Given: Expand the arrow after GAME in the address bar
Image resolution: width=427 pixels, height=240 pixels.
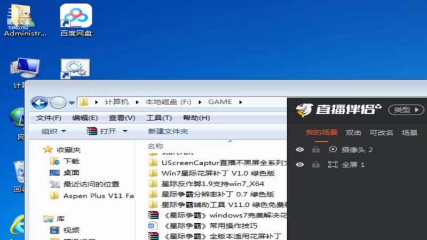Looking at the screenshot, I should coord(241,102).
